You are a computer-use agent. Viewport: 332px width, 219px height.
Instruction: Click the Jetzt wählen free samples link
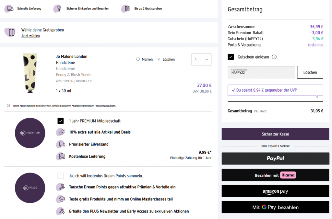click(30, 36)
